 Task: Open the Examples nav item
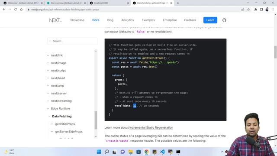pos(148,20)
